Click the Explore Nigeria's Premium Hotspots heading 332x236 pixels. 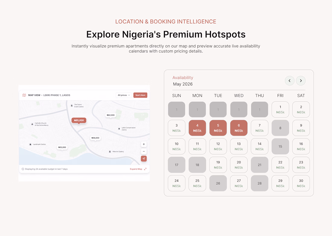pyautogui.click(x=166, y=34)
